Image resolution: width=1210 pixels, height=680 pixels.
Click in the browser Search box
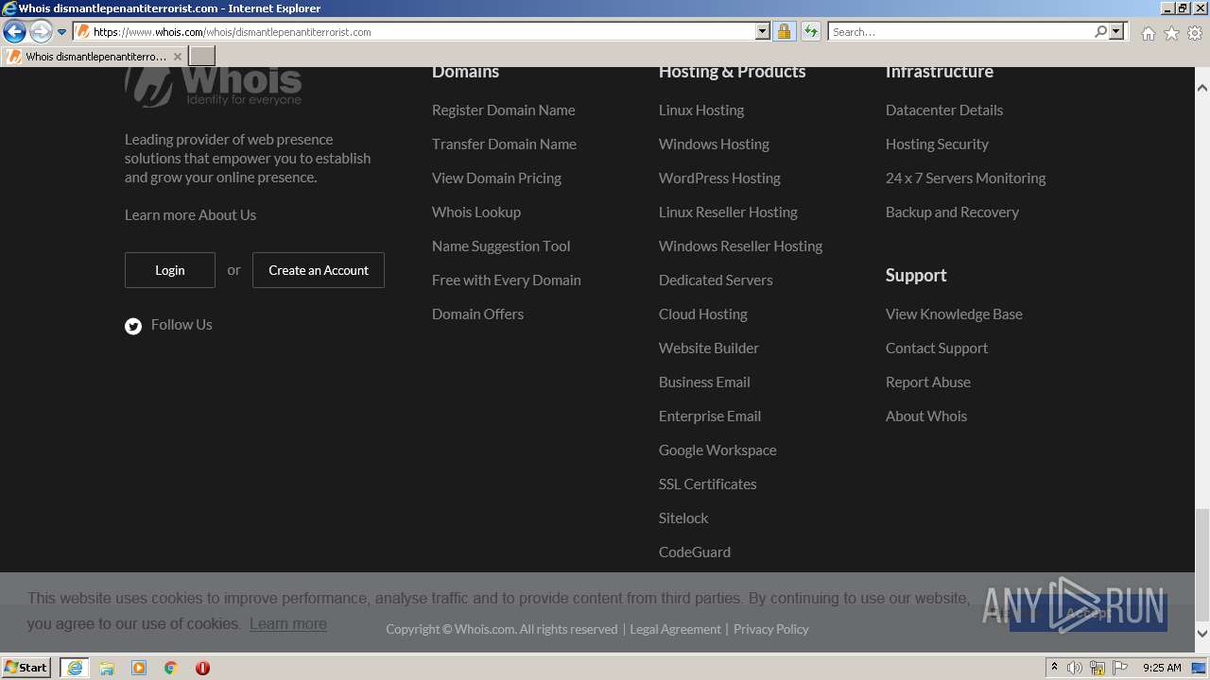click(960, 32)
